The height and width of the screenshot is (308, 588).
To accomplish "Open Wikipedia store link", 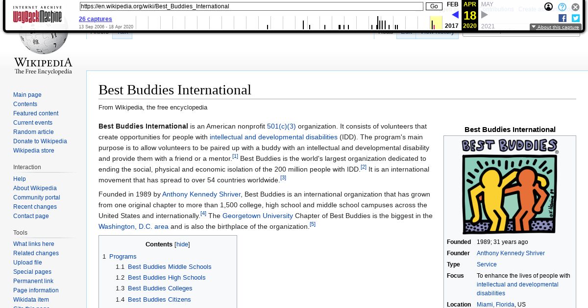I will [x=34, y=151].
